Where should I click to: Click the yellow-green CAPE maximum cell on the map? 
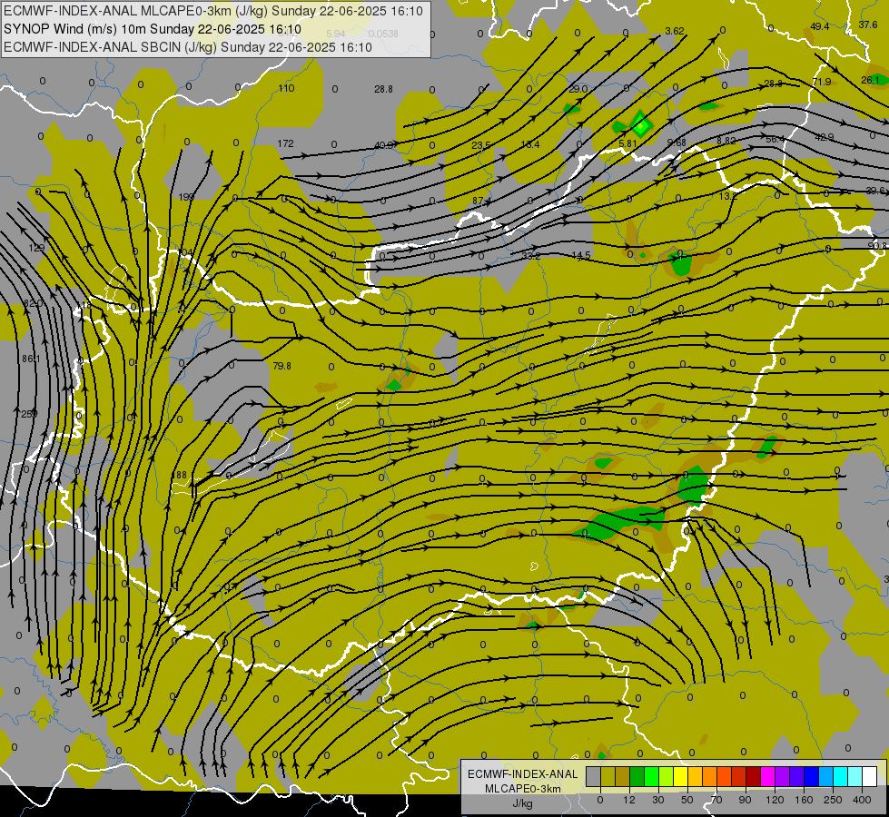click(640, 126)
